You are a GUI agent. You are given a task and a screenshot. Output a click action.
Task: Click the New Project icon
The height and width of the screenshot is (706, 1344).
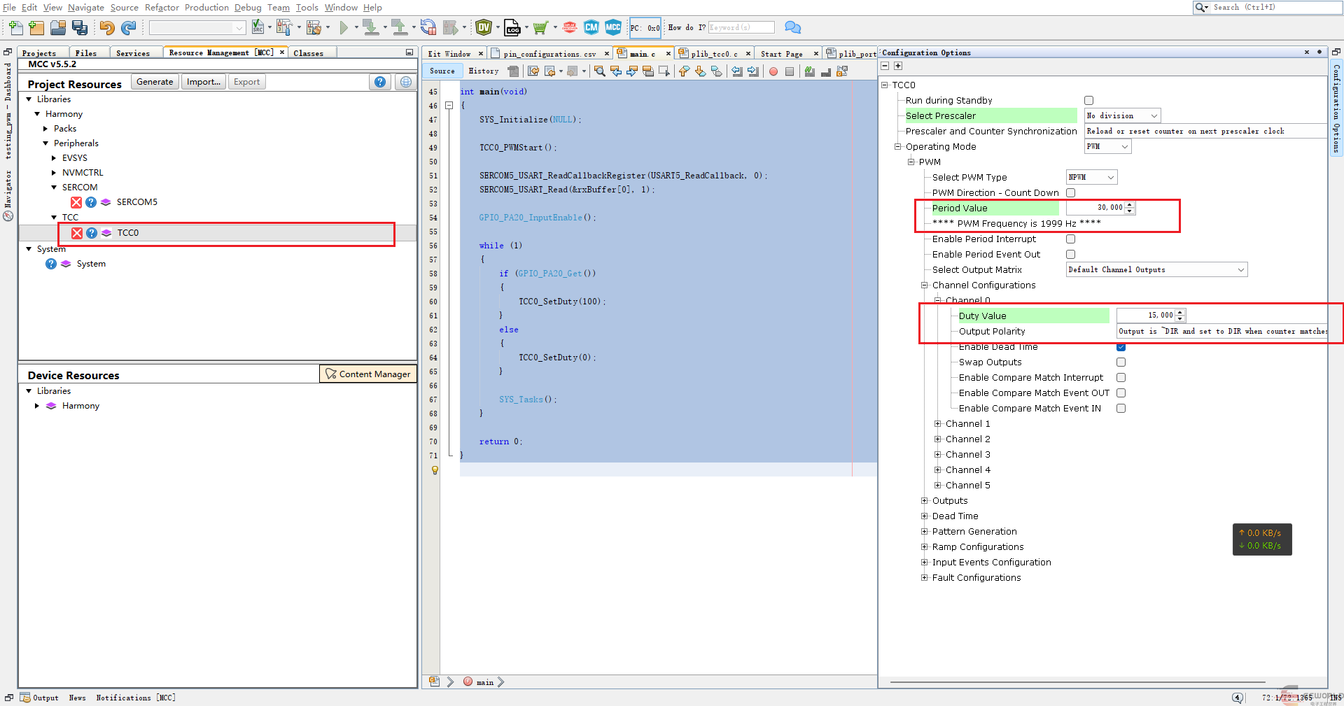36,27
